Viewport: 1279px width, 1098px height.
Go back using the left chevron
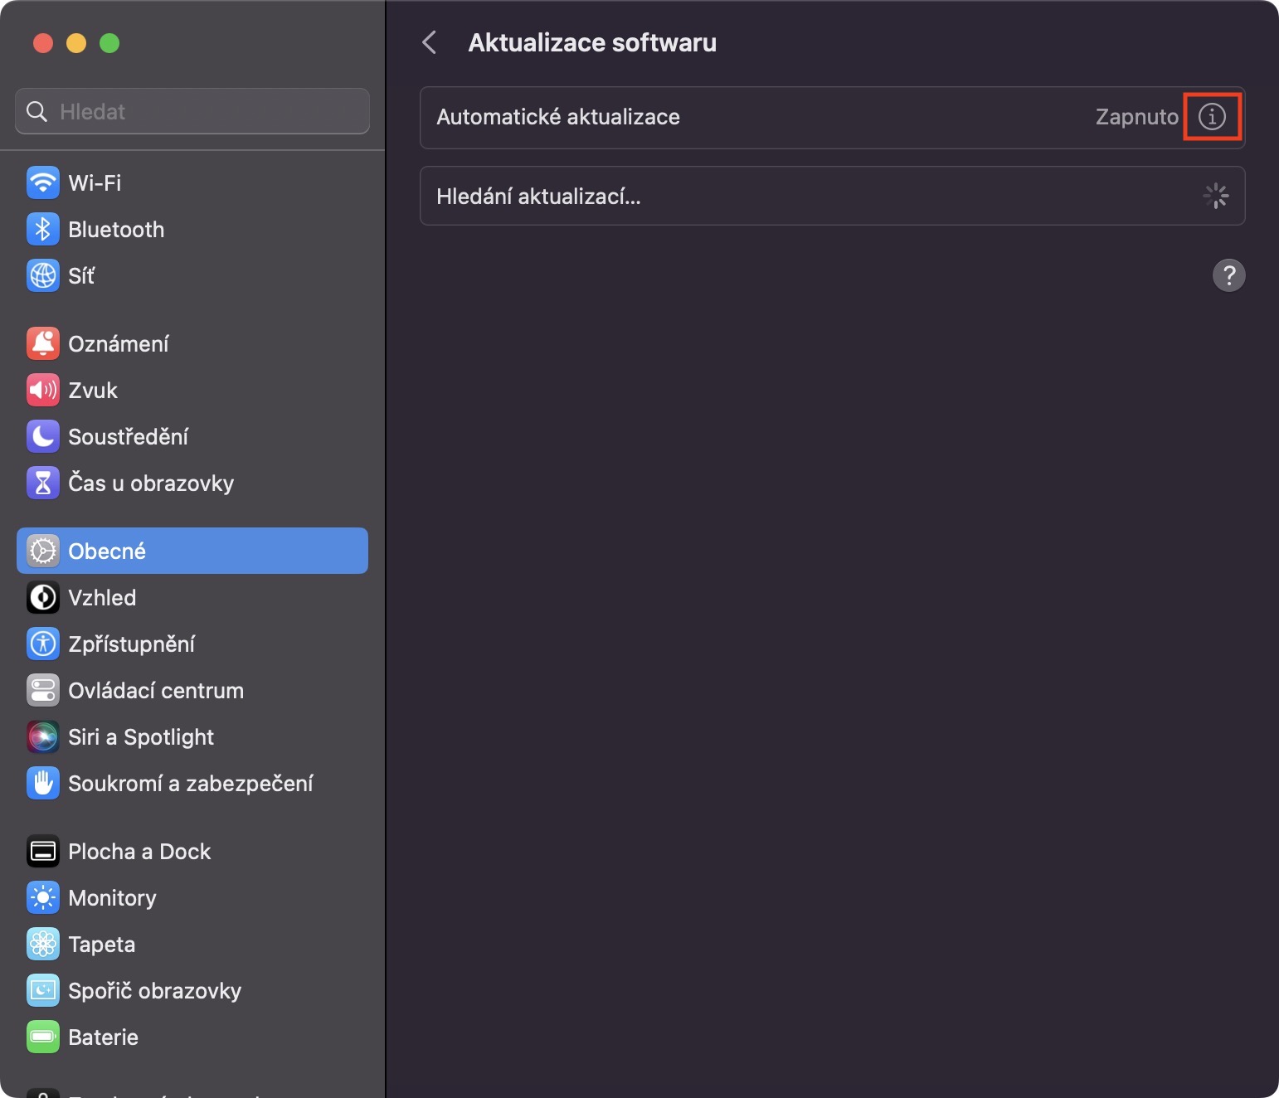click(430, 42)
